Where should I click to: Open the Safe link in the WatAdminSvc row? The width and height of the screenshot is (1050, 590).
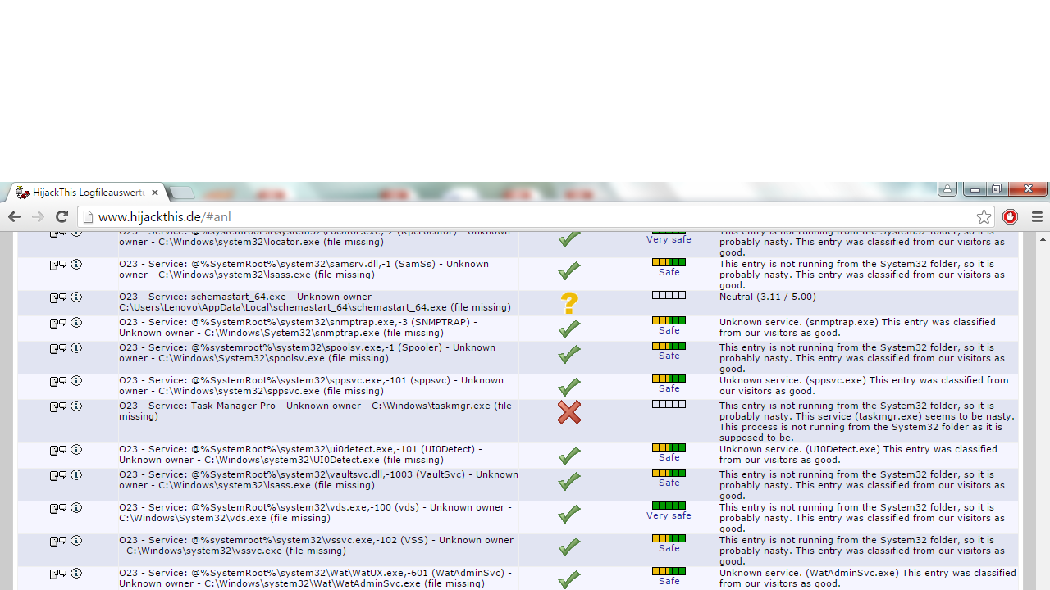[669, 581]
